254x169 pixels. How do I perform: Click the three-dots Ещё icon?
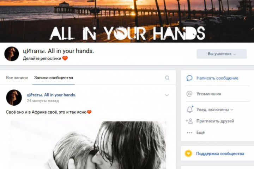click(x=189, y=133)
